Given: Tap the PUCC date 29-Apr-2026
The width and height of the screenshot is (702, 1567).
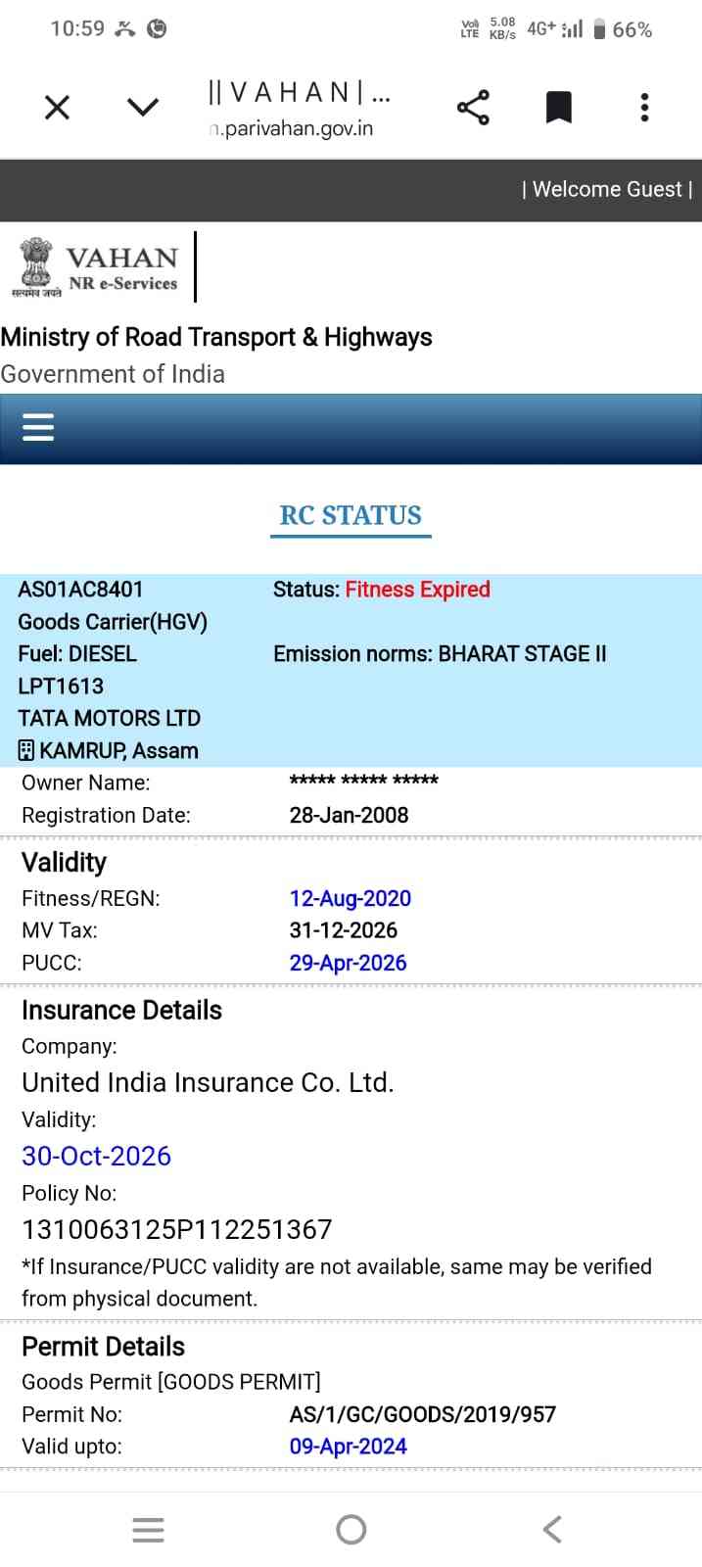Looking at the screenshot, I should (x=348, y=963).
